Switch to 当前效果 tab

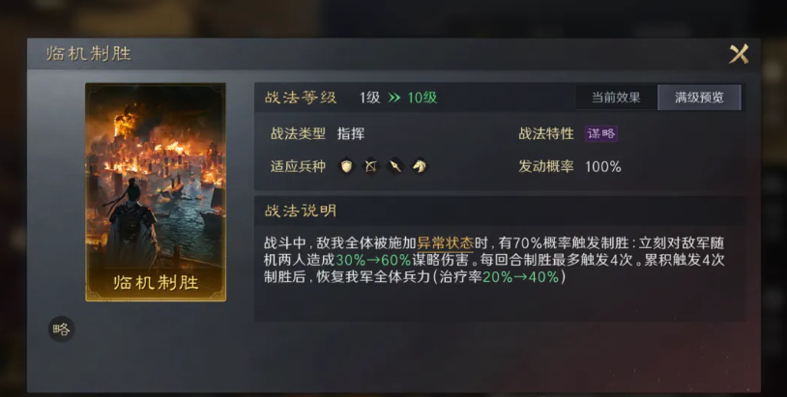pos(616,98)
